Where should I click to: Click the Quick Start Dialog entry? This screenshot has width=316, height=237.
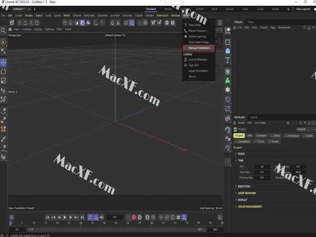[199, 42]
